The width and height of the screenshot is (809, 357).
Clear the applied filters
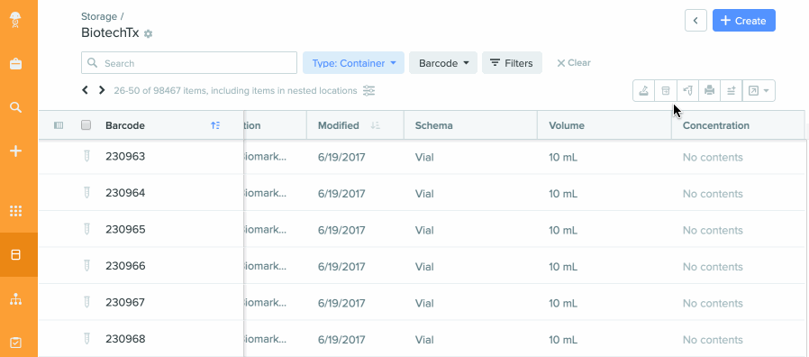(573, 63)
